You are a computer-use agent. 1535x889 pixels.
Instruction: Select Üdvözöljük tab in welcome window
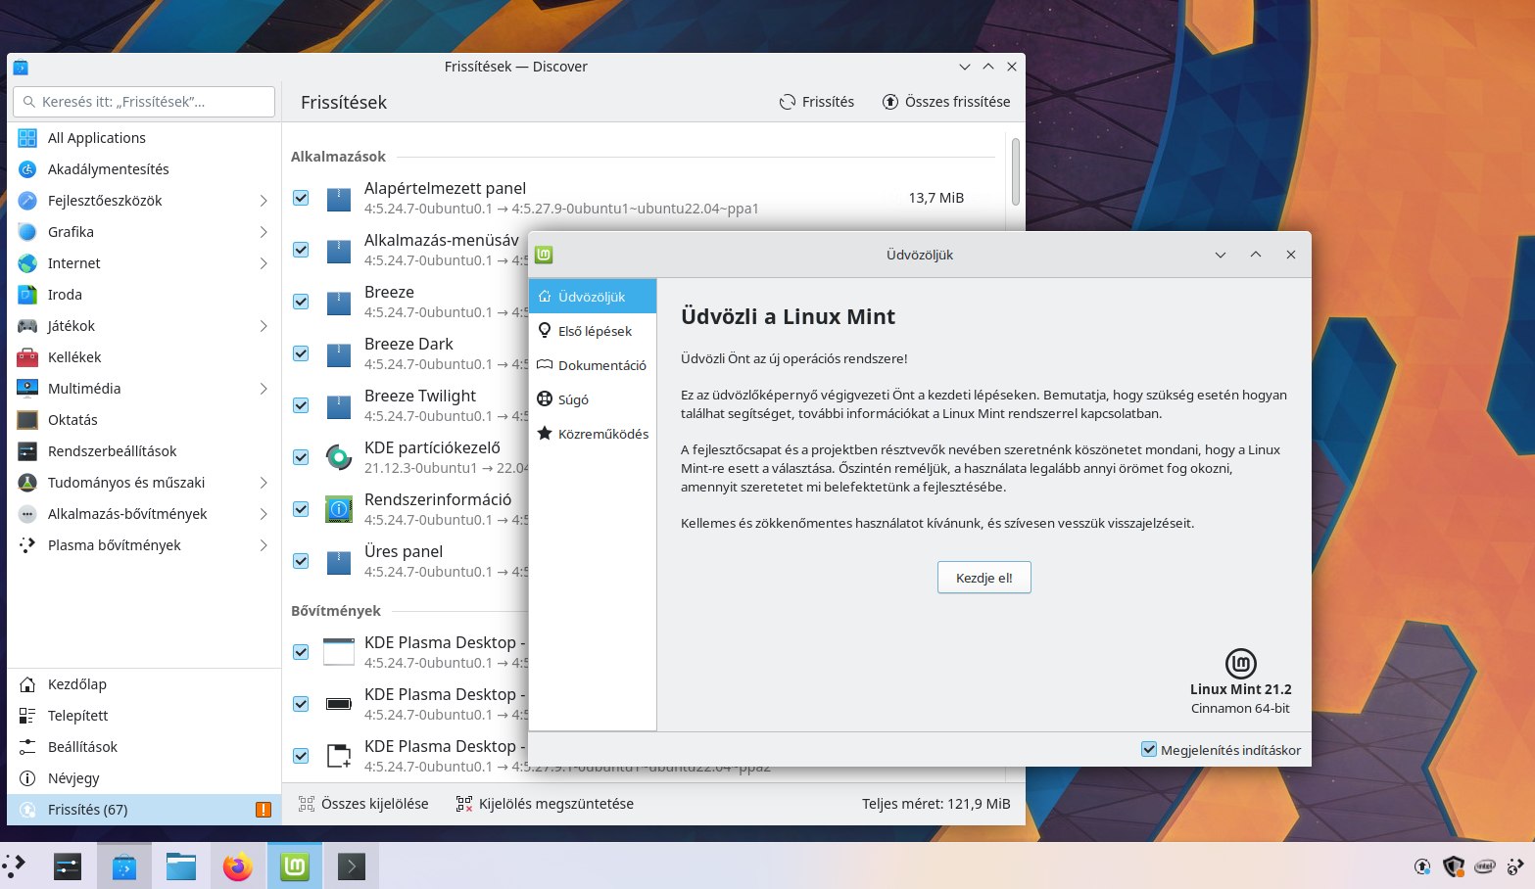[593, 297]
